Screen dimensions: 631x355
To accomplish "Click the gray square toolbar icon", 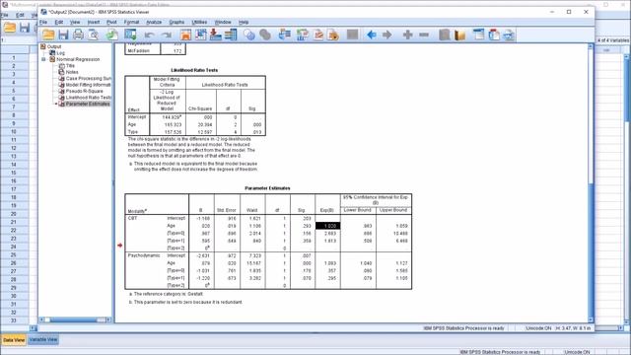I will coord(352,35).
